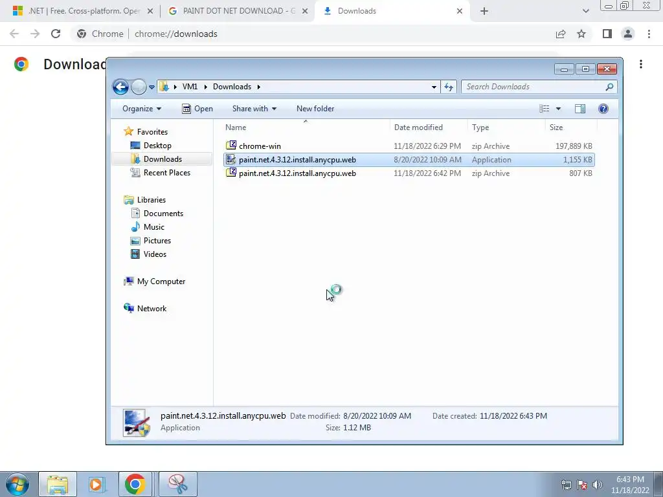This screenshot has width=663, height=497.
Task: Close the PAINT DOT NET DOWNLOAD tab
Action: point(305,11)
